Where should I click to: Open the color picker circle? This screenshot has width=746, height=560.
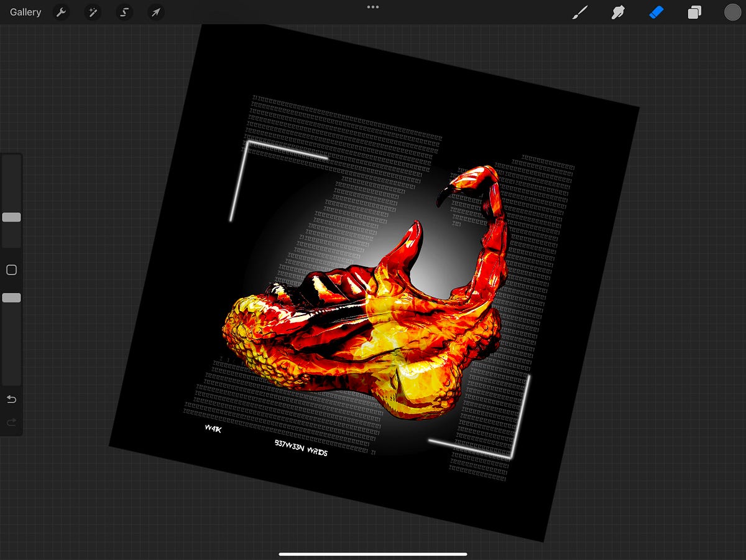click(732, 12)
